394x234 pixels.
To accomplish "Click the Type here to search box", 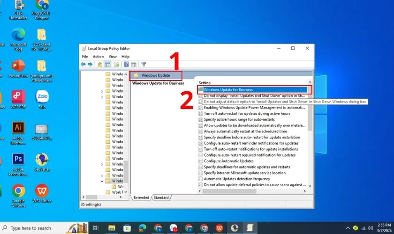I will 44,228.
